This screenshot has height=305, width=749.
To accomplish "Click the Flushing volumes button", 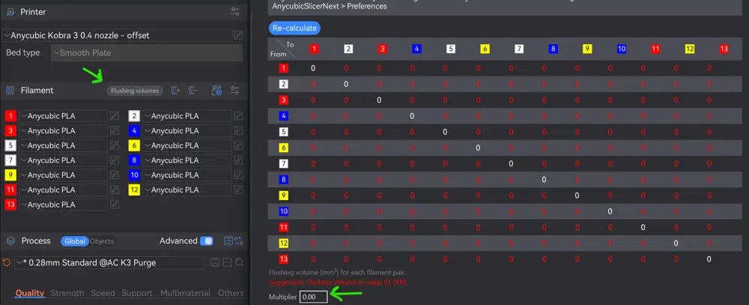I will click(x=135, y=91).
